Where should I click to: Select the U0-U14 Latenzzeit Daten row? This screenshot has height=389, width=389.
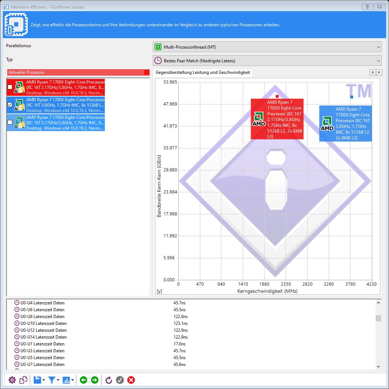point(191,337)
